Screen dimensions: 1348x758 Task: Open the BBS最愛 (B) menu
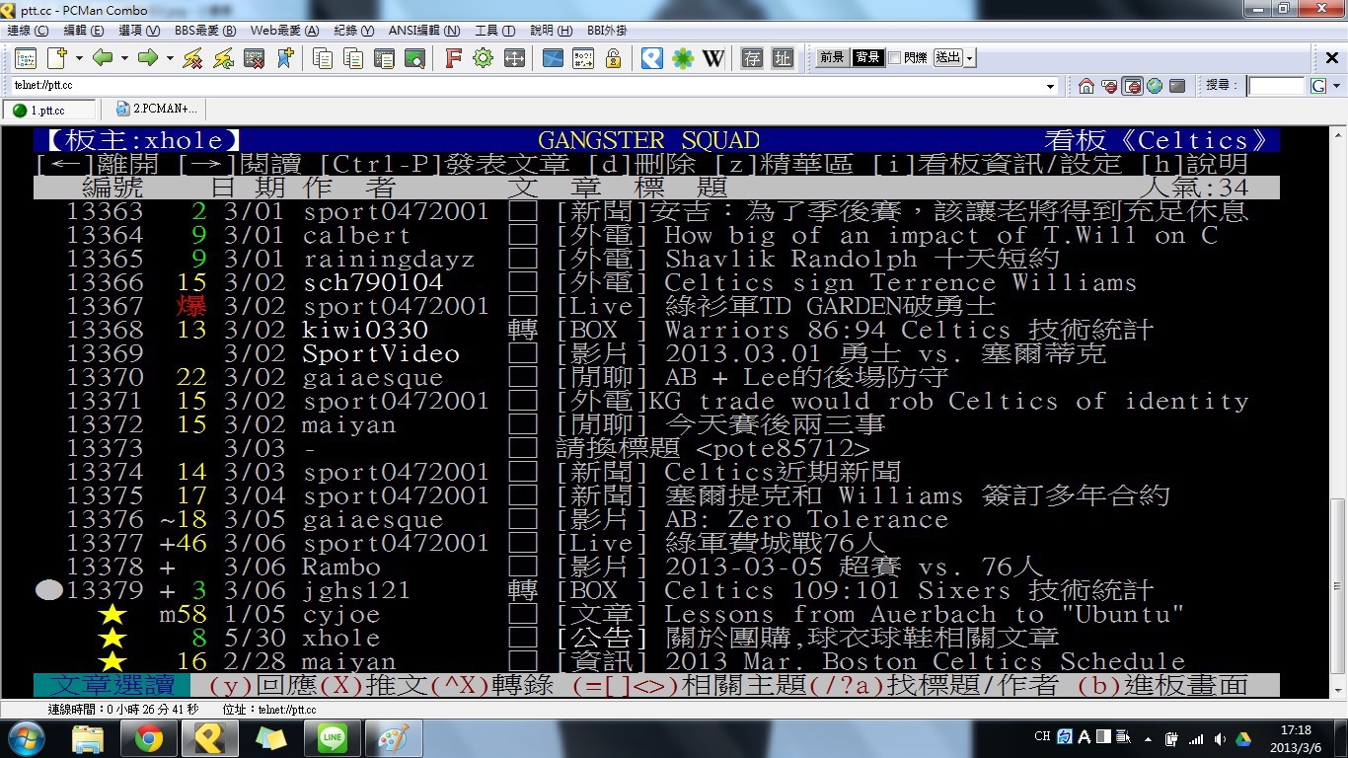[x=205, y=31]
